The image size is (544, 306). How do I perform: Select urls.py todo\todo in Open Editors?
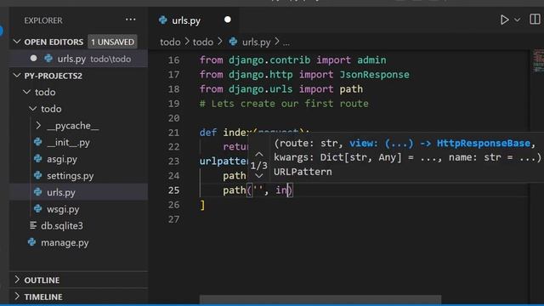pos(78,59)
